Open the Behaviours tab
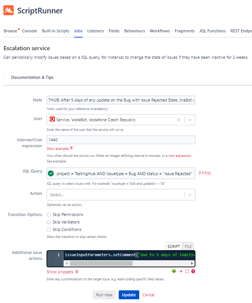 pyautogui.click(x=134, y=31)
